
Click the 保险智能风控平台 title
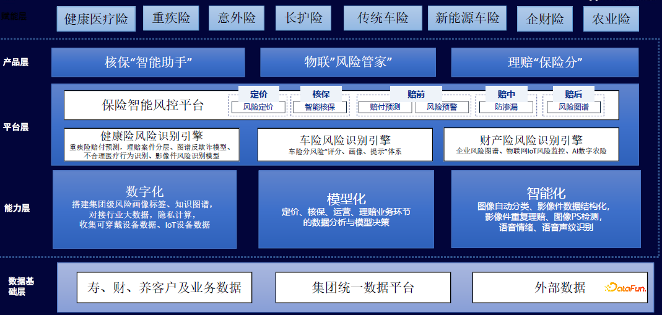tap(153, 105)
